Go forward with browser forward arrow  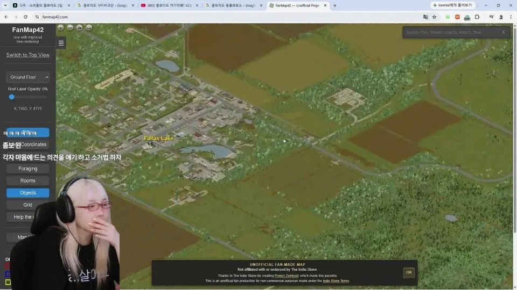tap(16, 17)
